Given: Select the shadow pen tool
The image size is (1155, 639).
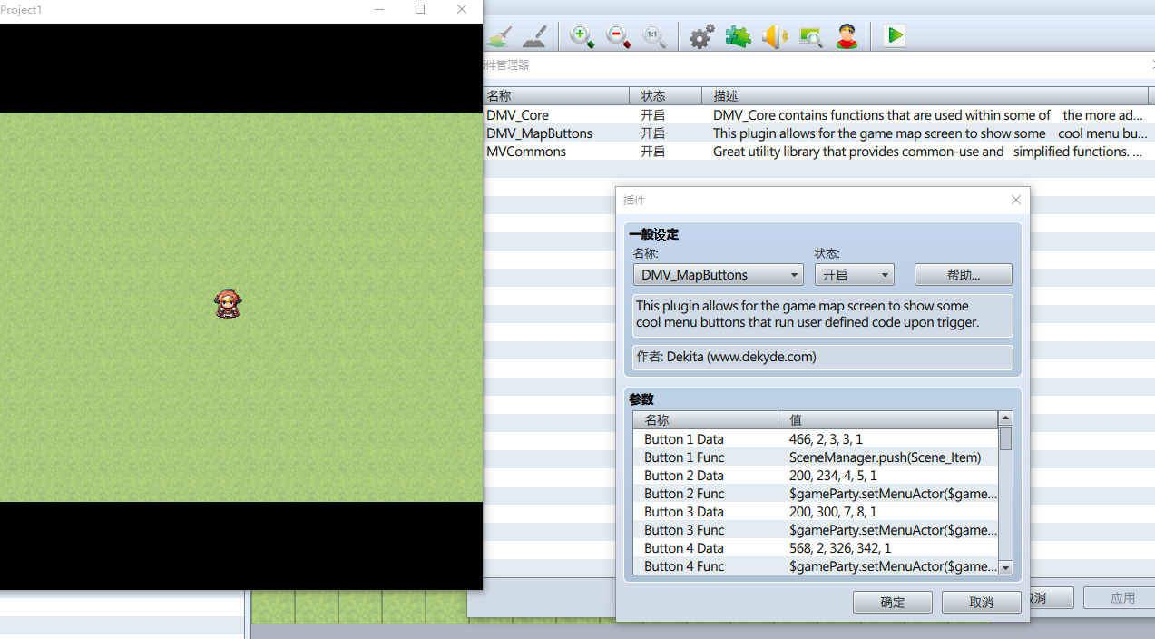Looking at the screenshot, I should [536, 36].
